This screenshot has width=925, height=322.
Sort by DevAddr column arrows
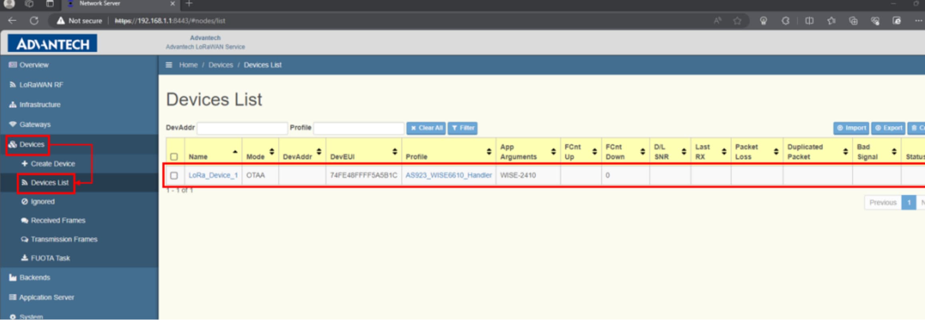(319, 152)
